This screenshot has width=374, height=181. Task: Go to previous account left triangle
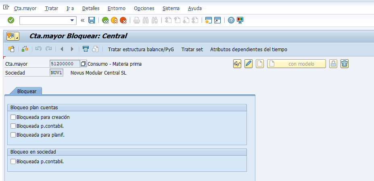(x=62, y=49)
